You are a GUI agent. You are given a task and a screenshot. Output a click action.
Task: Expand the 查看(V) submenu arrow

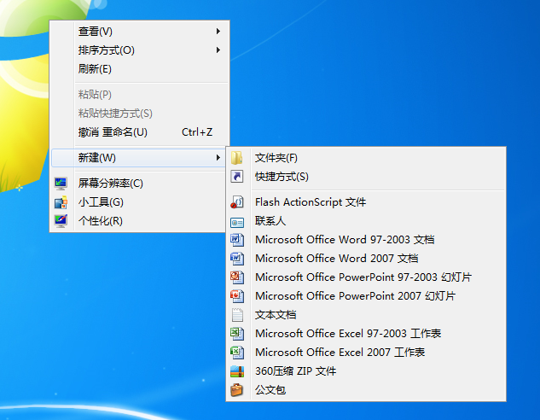[218, 32]
